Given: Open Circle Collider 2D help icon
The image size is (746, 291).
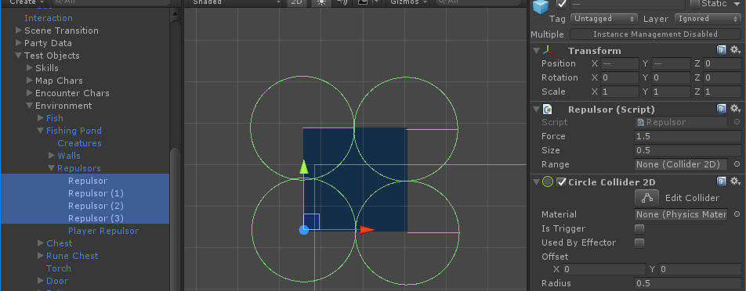Looking at the screenshot, I should click(722, 181).
